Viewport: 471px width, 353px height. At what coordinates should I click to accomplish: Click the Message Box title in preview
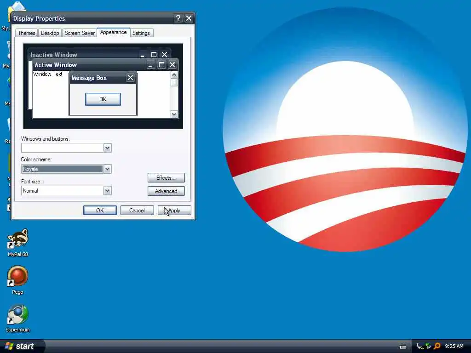click(x=89, y=78)
